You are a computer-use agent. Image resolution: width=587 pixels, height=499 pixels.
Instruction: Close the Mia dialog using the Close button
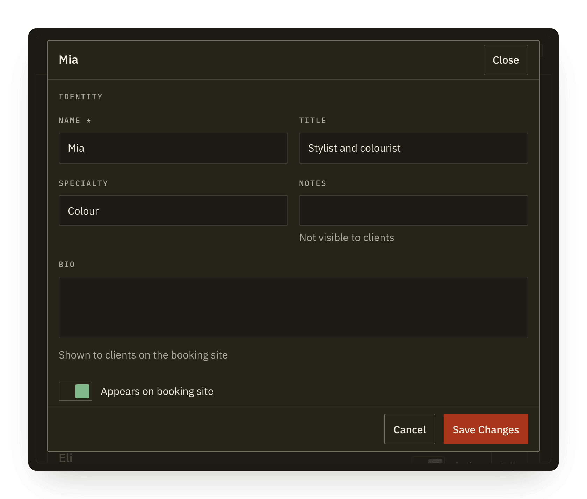click(x=506, y=60)
